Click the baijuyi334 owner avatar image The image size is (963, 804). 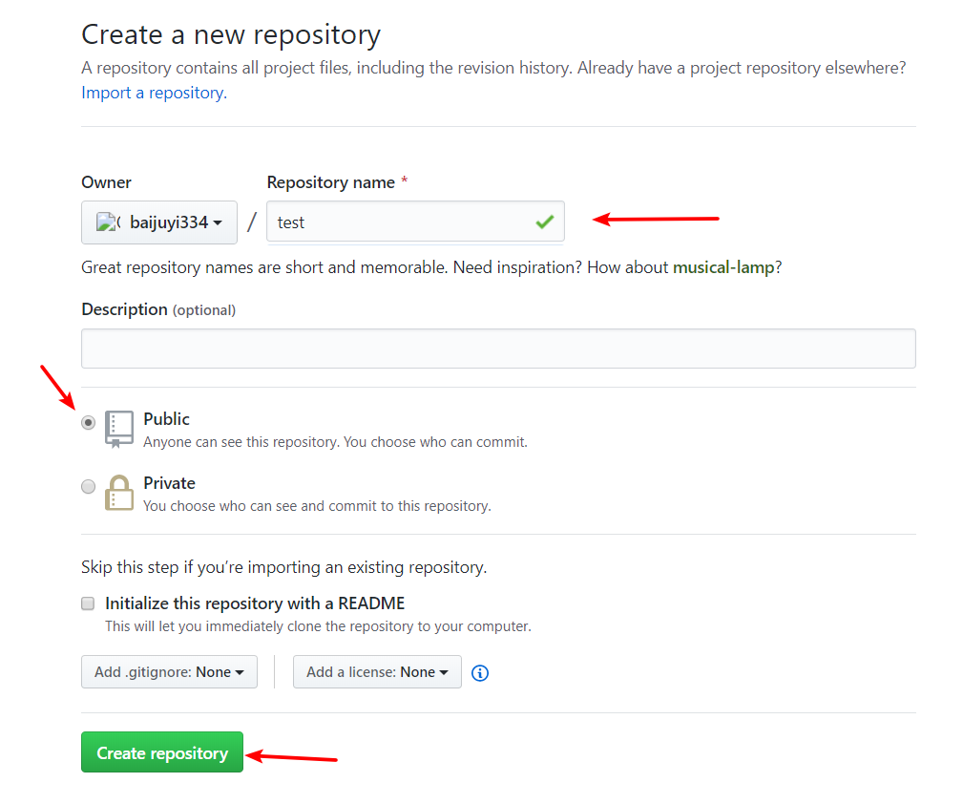click(108, 222)
